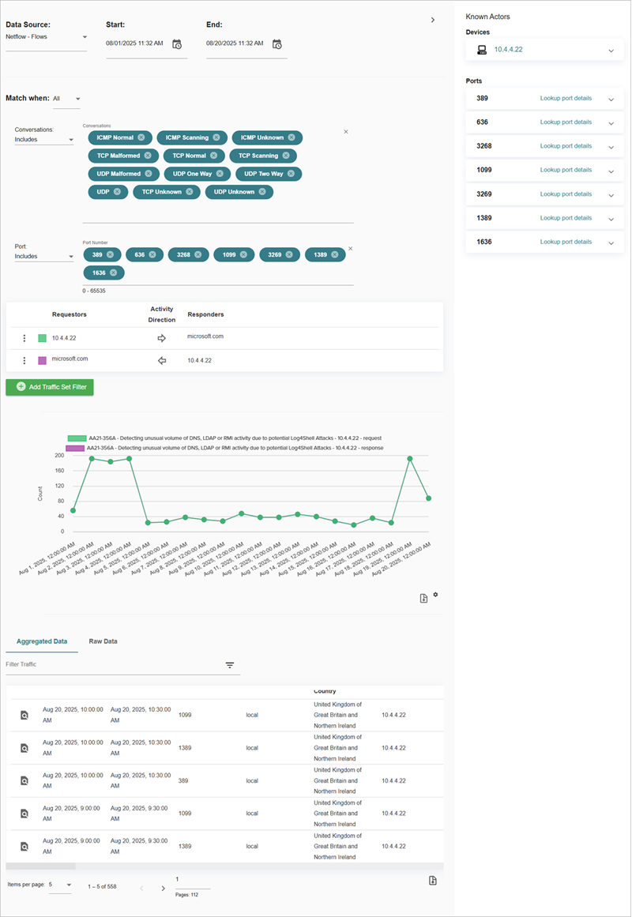Click the filter icon next to Filter Traffic

point(230,665)
